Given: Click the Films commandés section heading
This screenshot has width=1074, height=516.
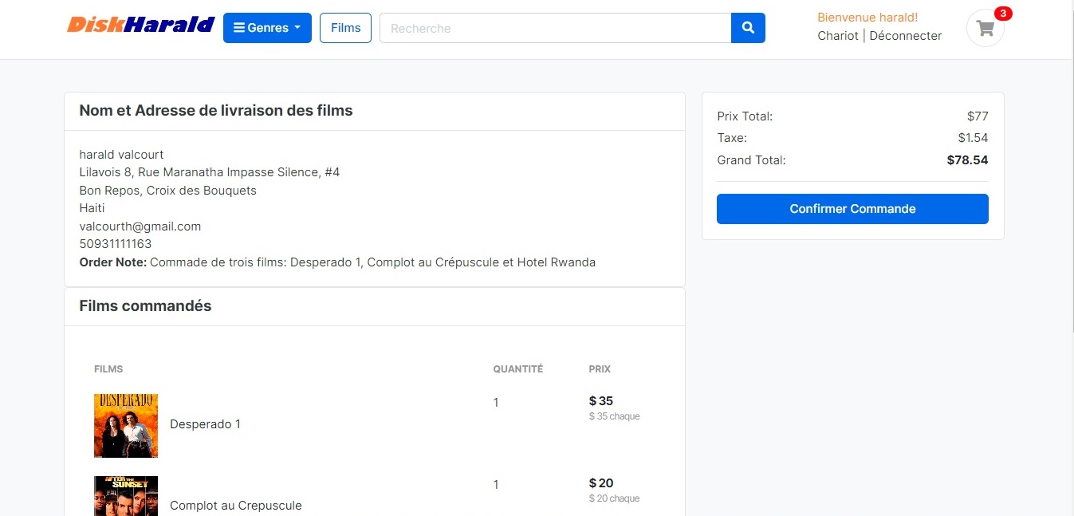Looking at the screenshot, I should 145,306.
